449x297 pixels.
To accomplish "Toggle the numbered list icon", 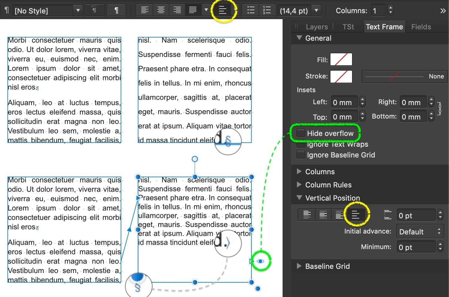I will (267, 10).
